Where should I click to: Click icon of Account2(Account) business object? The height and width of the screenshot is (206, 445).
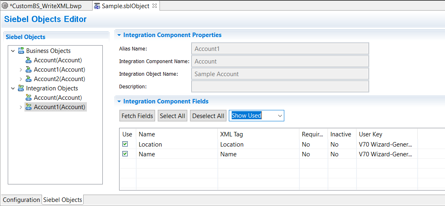click(29, 79)
